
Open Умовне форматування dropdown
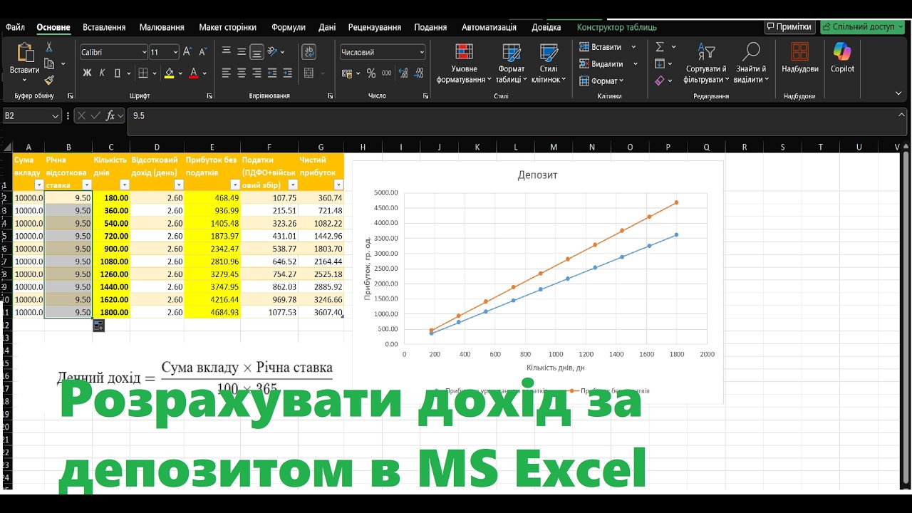[464, 63]
